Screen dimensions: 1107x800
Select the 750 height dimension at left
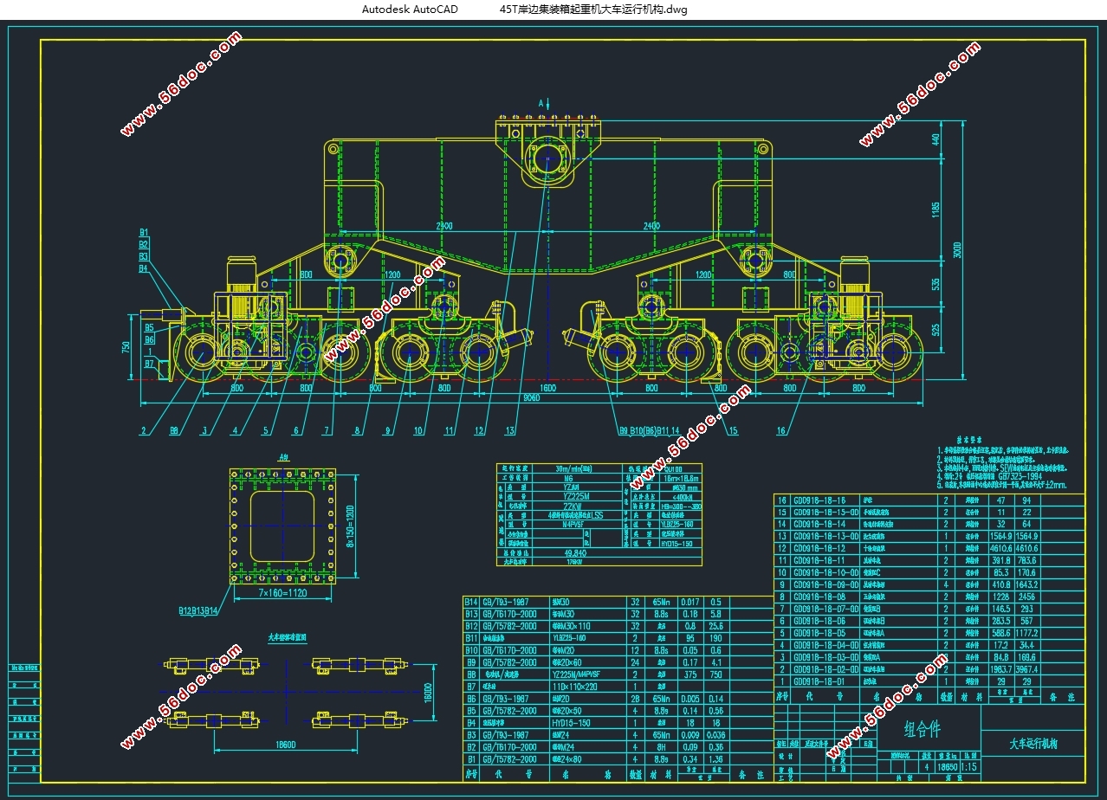[x=126, y=348]
